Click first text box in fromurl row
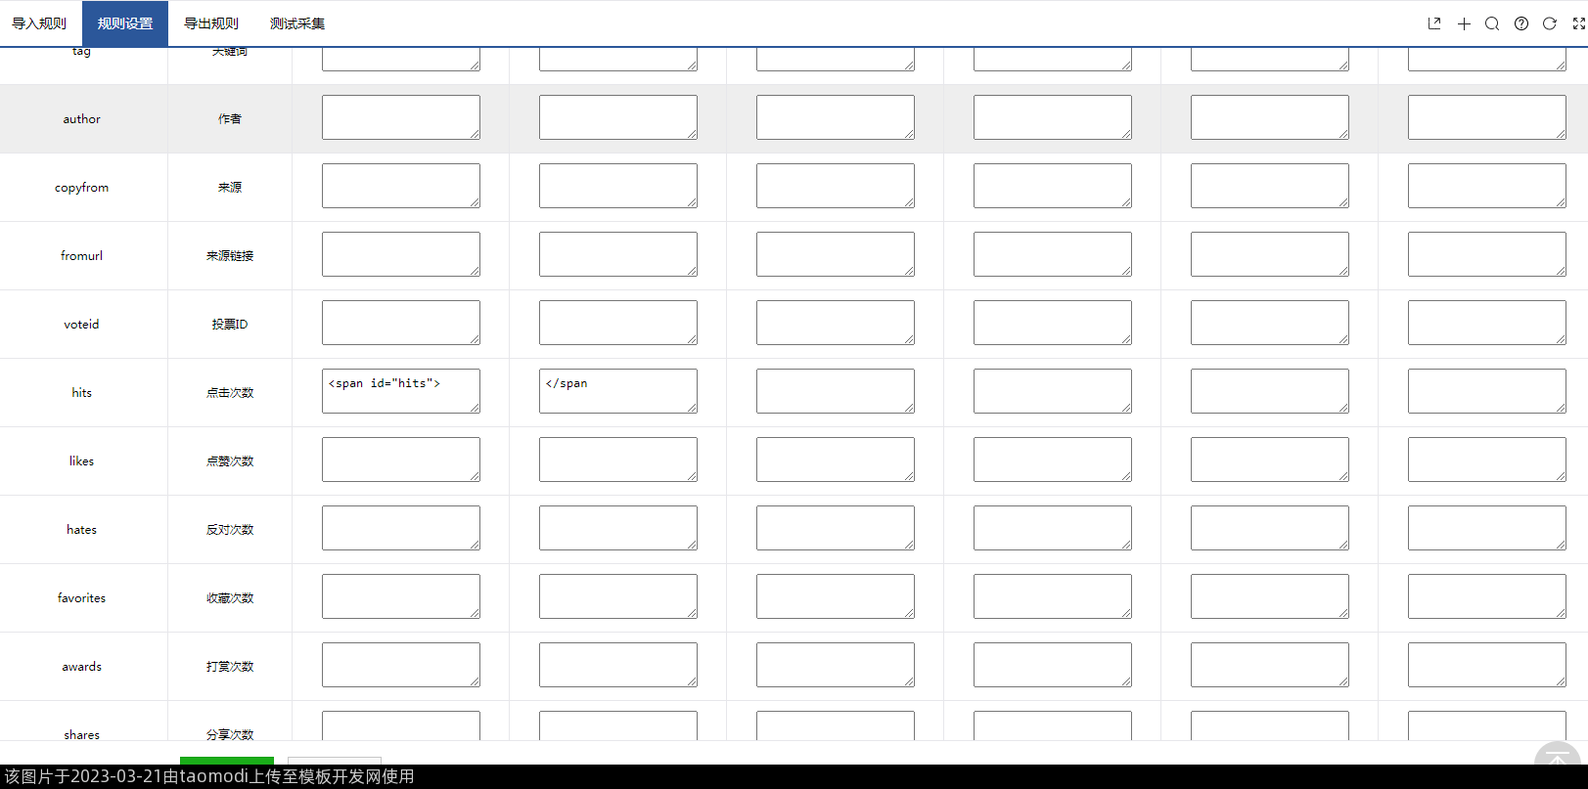This screenshot has height=789, width=1588. [x=401, y=254]
